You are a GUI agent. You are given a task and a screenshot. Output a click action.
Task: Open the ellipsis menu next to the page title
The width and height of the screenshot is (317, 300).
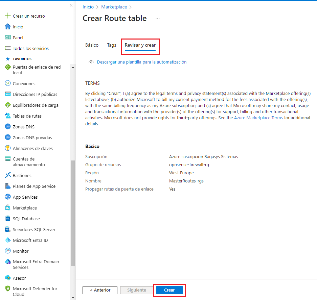(157, 19)
